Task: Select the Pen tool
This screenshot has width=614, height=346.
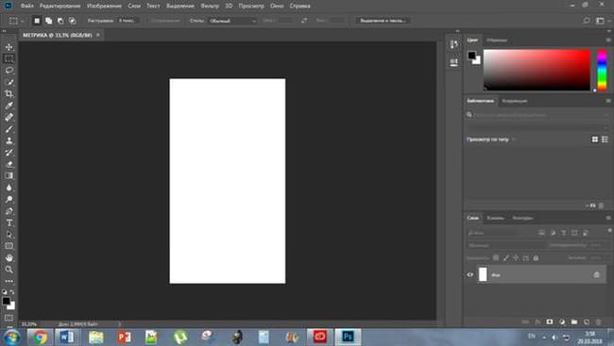Action: (x=9, y=211)
